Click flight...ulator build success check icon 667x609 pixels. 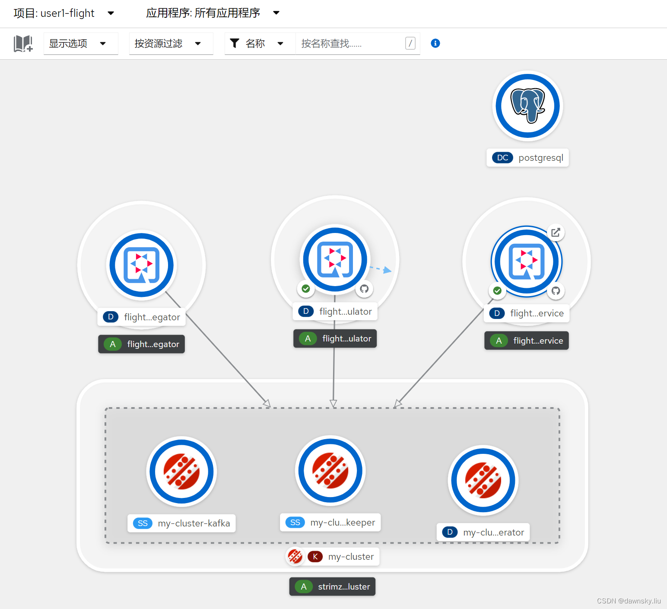click(x=306, y=289)
